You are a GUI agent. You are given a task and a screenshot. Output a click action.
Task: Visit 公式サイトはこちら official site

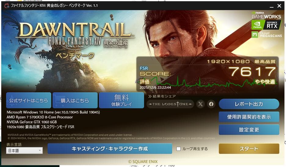(x=29, y=100)
